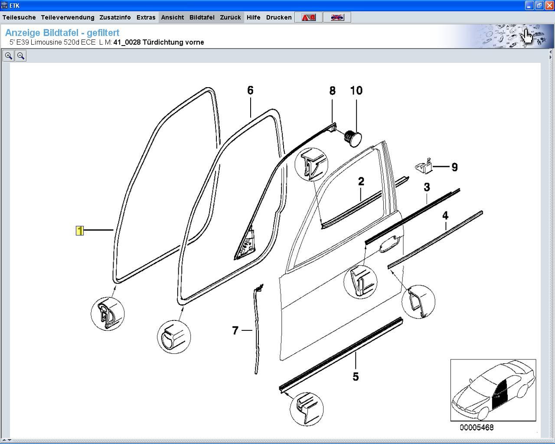This screenshot has width=555, height=444.
Task: Click the zoom out magnifier icon
Action: [x=20, y=56]
